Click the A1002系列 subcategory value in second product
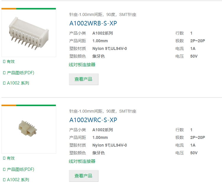 pyautogui.click(x=103, y=130)
